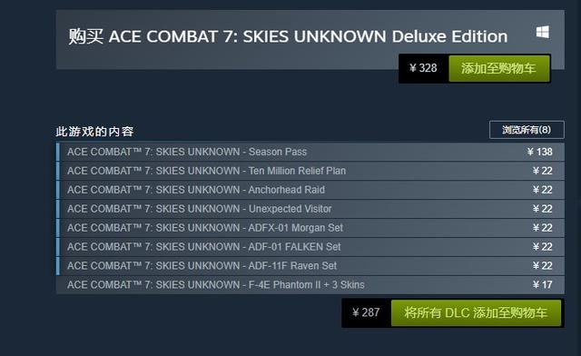Viewport: 581px width, 356px height.
Task: Click the Windows platform icon
Action: 543,33
